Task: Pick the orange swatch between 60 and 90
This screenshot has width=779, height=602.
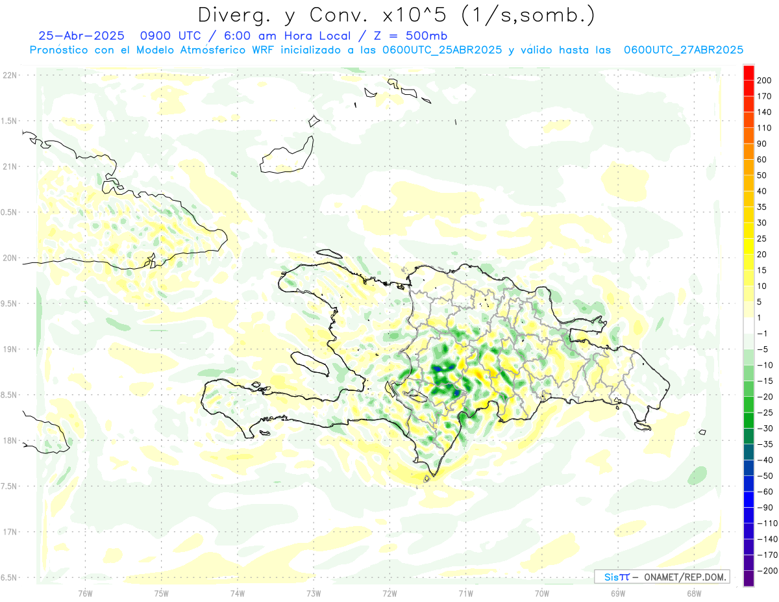Action: tap(748, 152)
